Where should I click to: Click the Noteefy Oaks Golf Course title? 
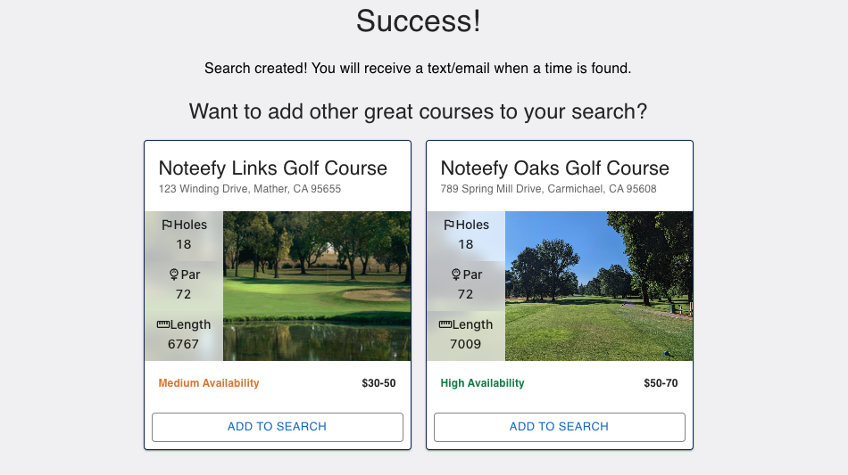click(554, 168)
